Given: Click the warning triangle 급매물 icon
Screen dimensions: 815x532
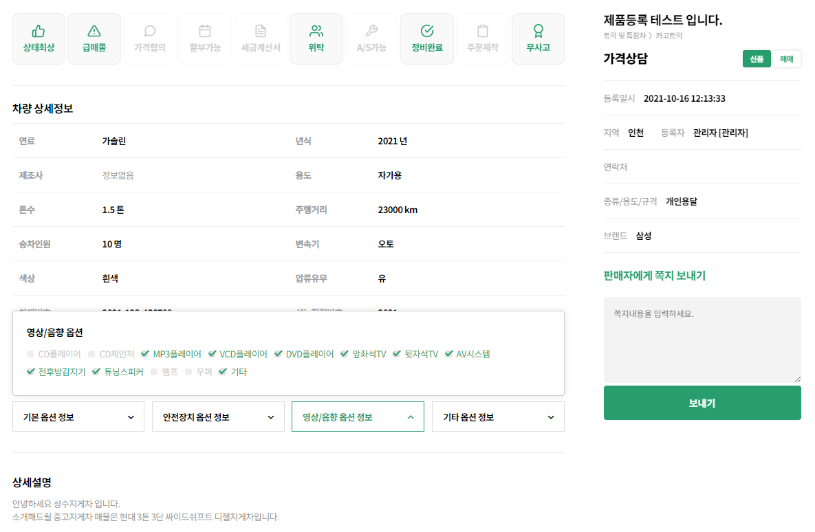Looking at the screenshot, I should [x=94, y=31].
